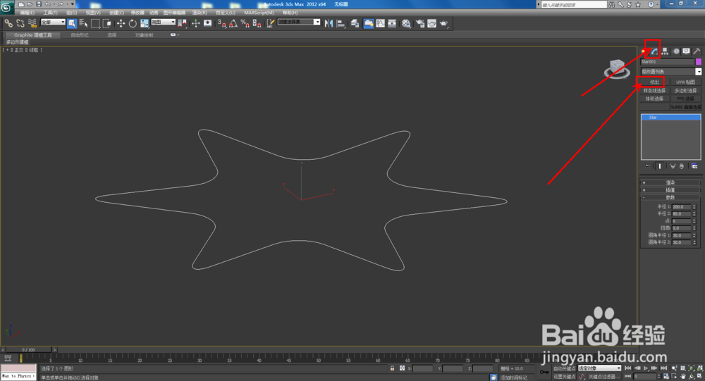Toggle Show End Result below the stack
Viewport: 705px width, 381px height.
[660, 166]
